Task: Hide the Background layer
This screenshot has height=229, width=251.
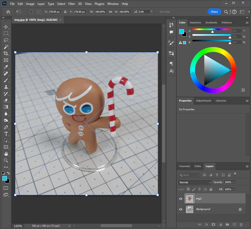Action: [181, 209]
